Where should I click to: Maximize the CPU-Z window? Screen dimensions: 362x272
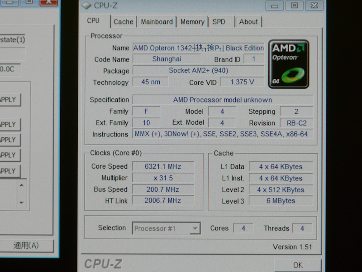pyautogui.click(x=294, y=5)
